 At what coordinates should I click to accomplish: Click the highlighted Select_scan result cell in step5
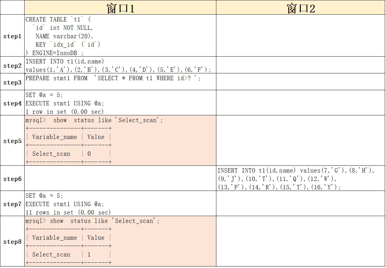(120, 141)
